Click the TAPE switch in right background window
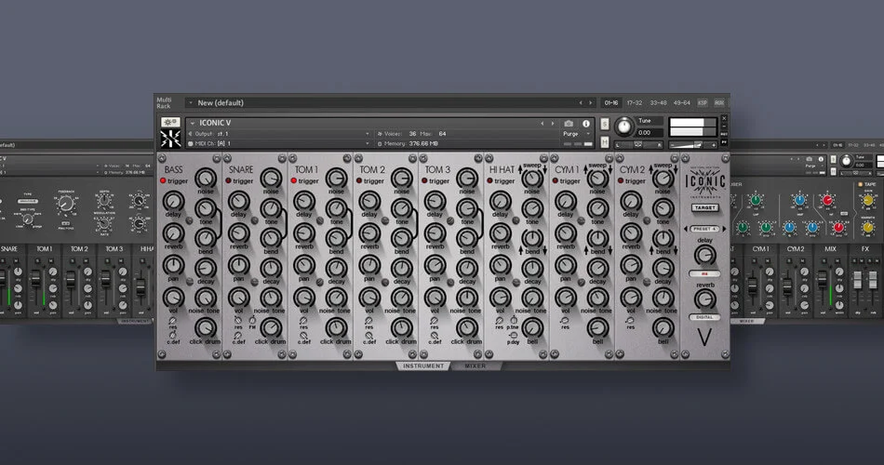 [861, 185]
